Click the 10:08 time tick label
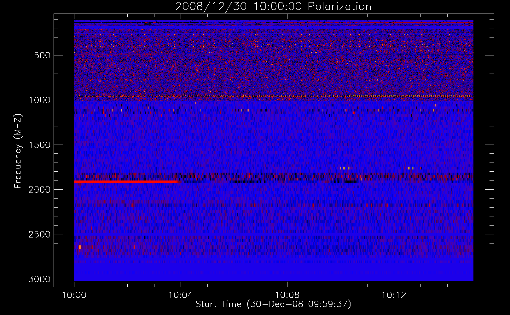This screenshot has height=315, width=510. 287,295
